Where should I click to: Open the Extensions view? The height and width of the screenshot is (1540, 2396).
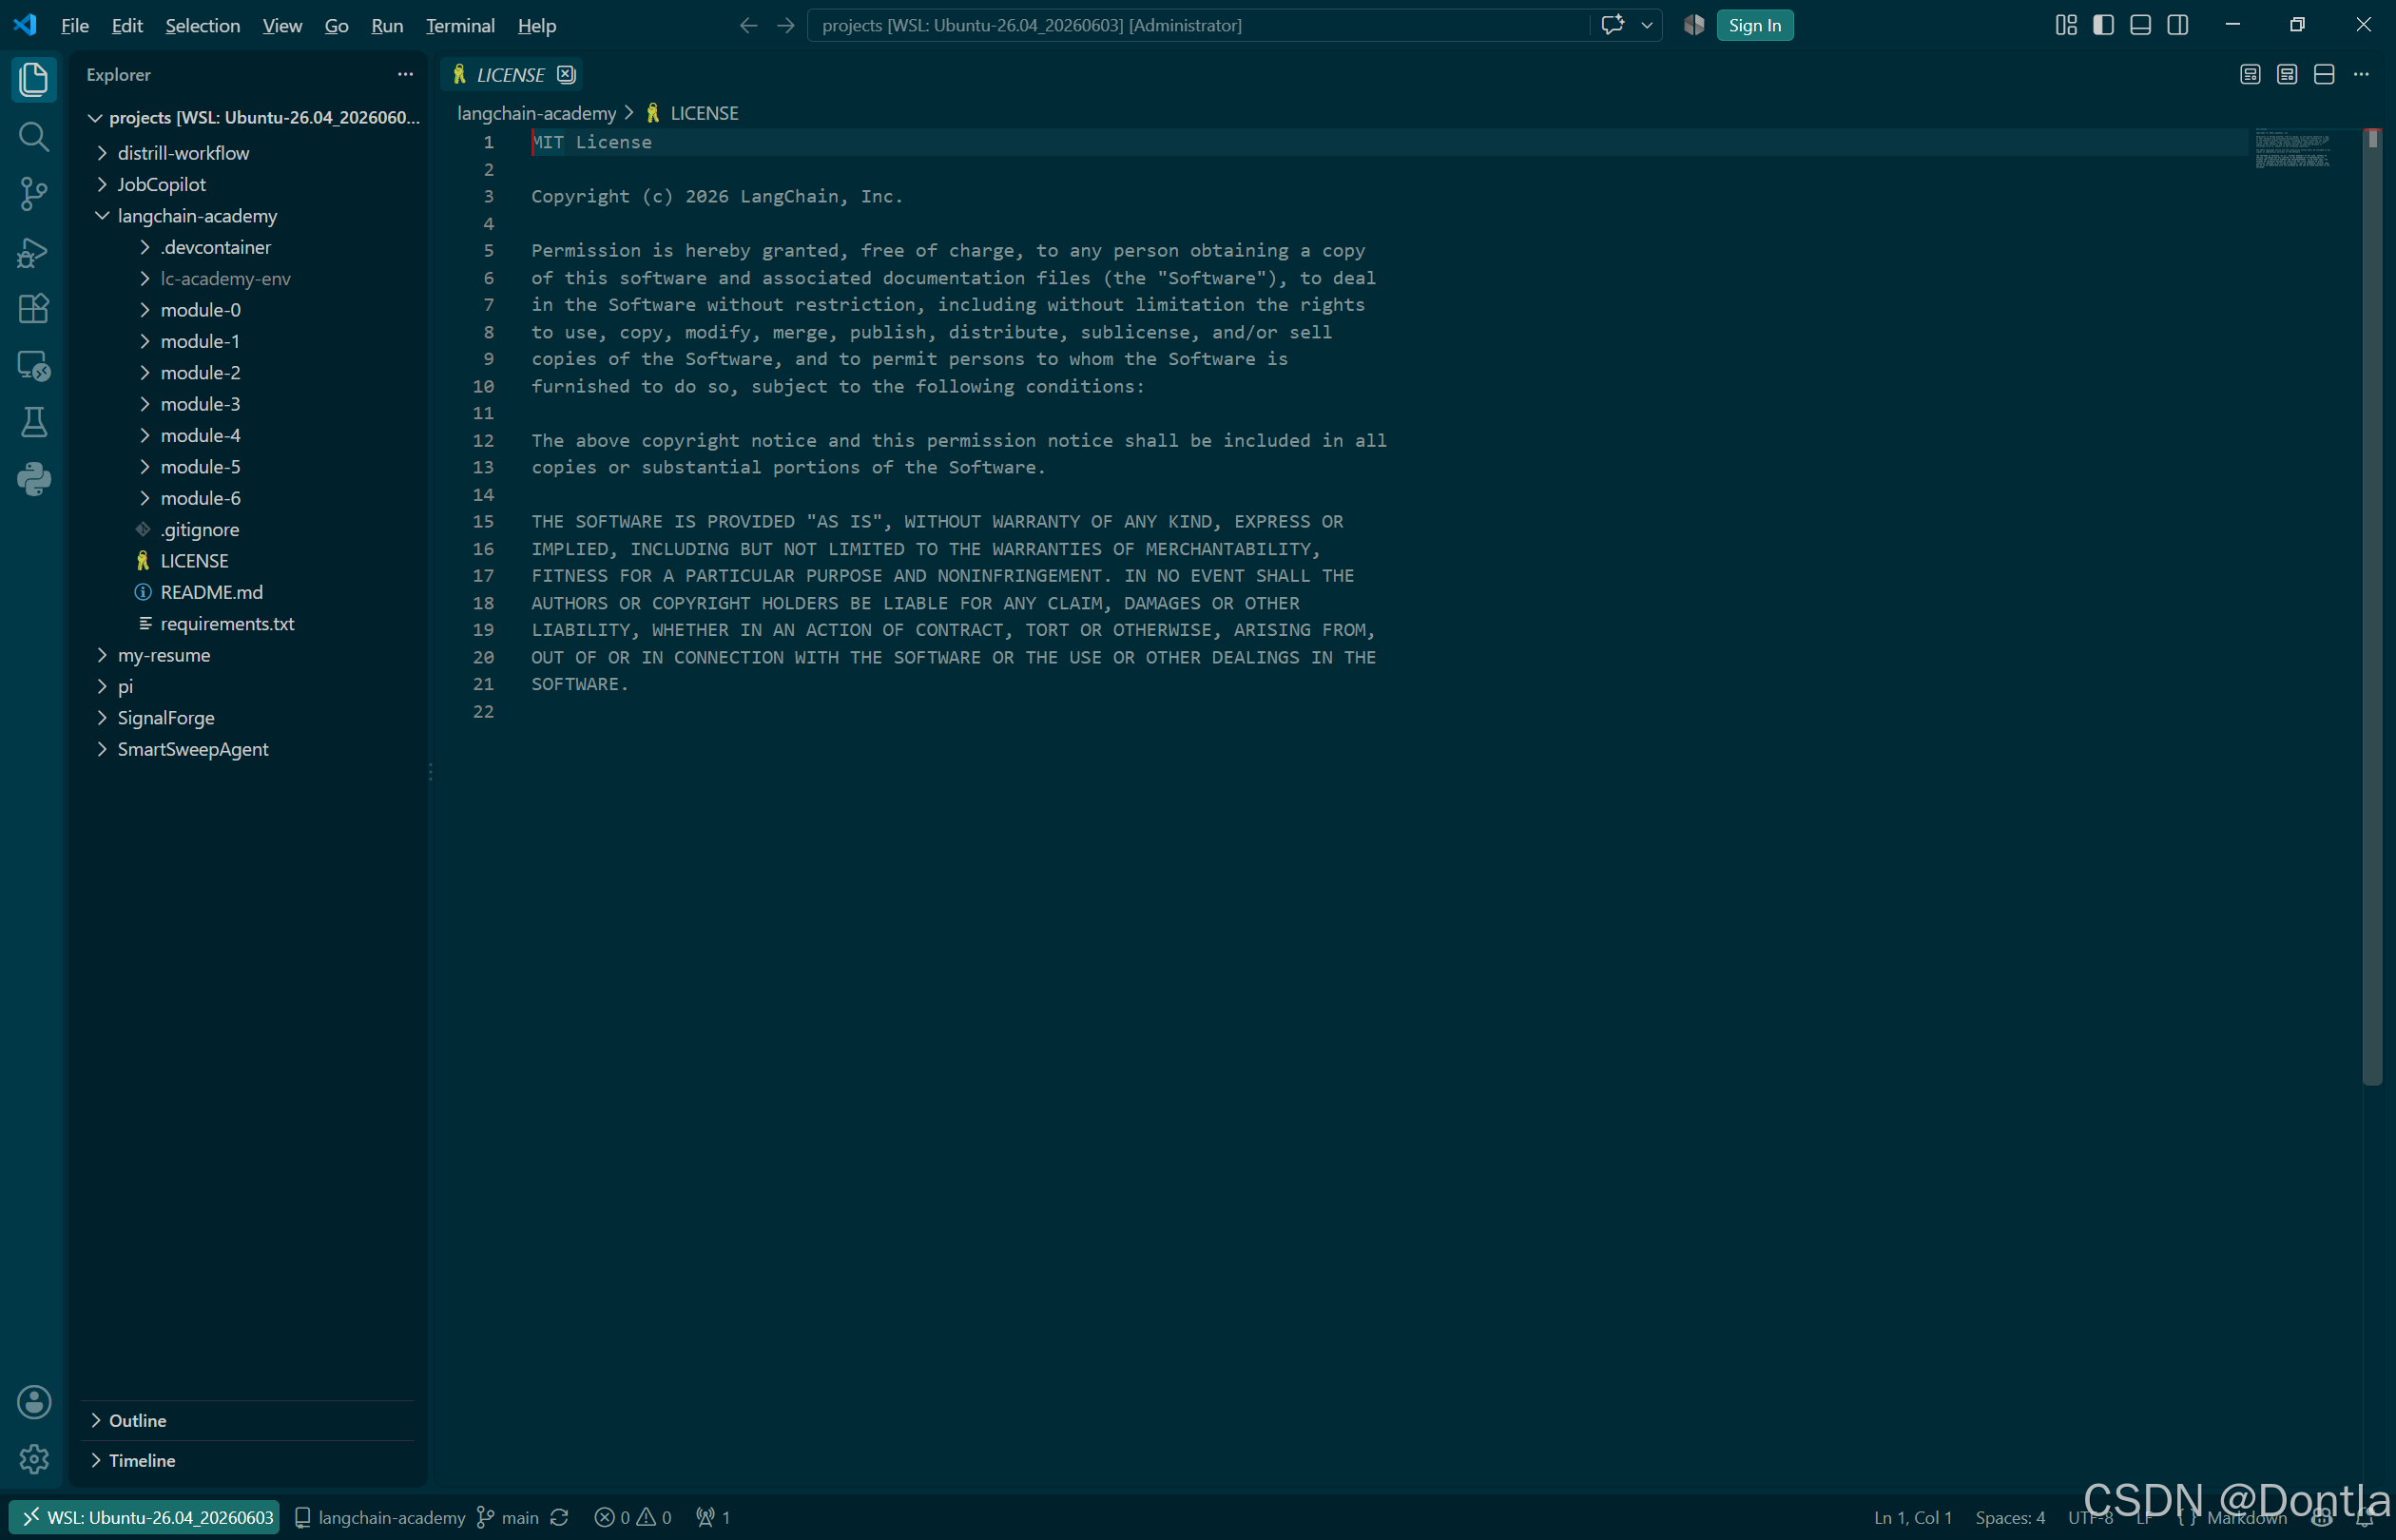(x=34, y=308)
